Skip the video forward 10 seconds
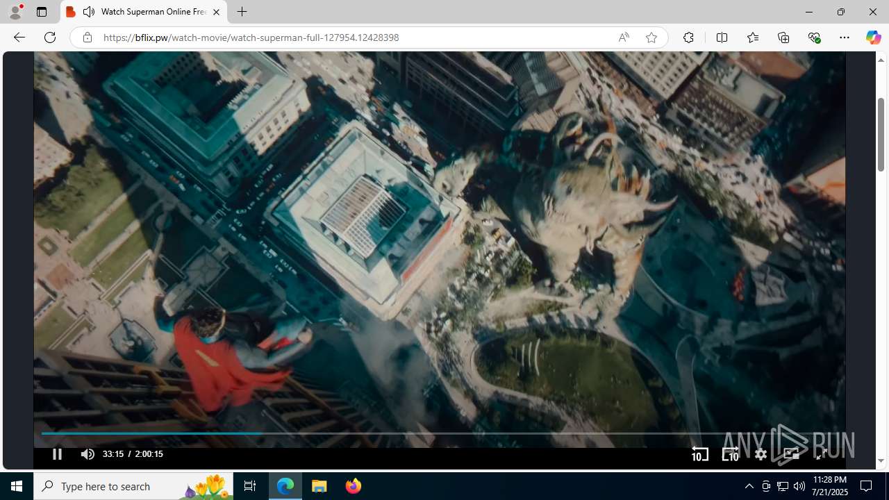The width and height of the screenshot is (889, 500). (730, 454)
